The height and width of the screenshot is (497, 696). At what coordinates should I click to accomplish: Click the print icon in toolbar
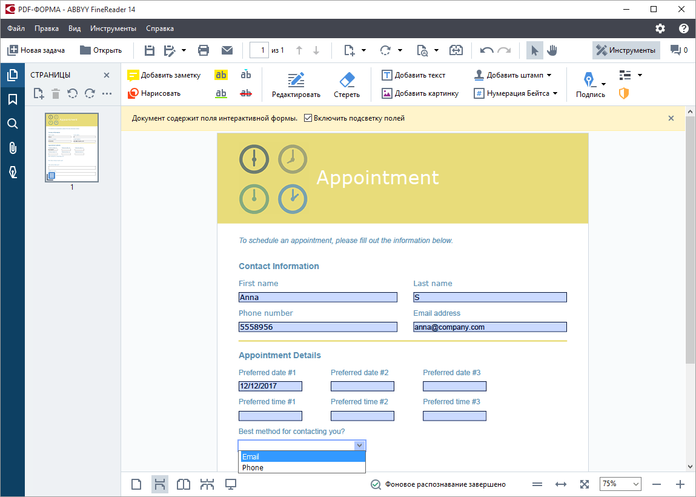click(x=204, y=50)
